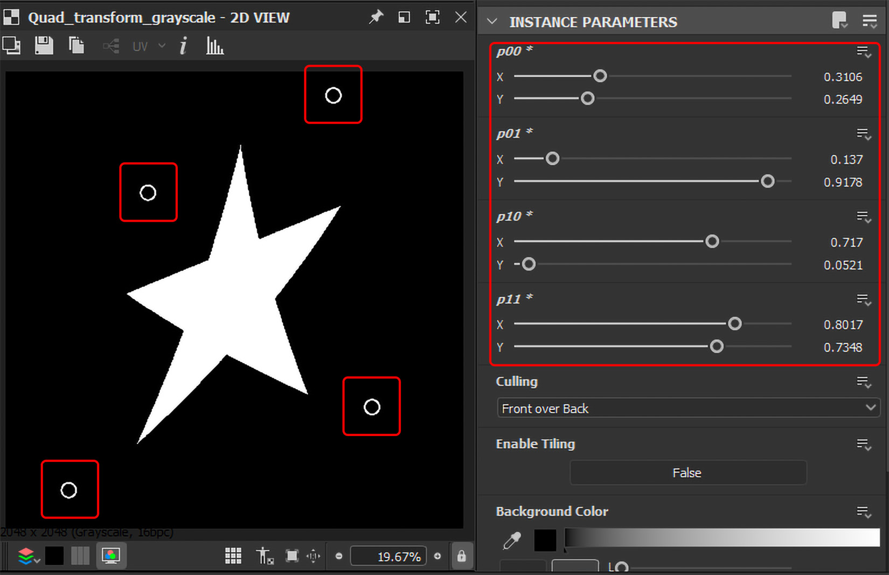Viewport: 889px width, 575px height.
Task: Close the 2D View panel
Action: [x=461, y=17]
